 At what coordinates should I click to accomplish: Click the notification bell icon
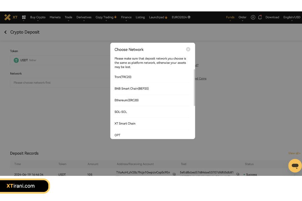260,17
